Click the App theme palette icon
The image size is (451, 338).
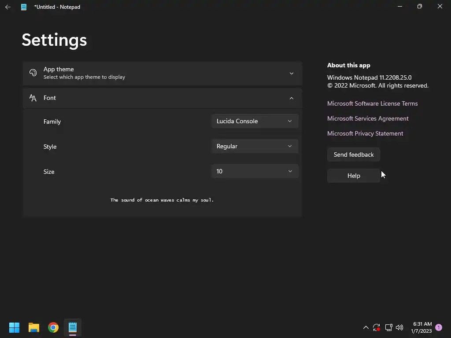(x=33, y=73)
